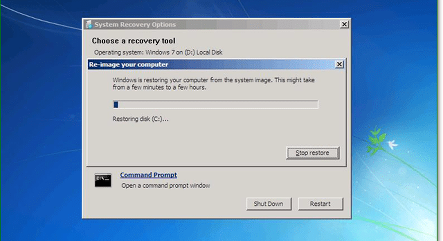
Task: Click the 'Windows is restoring your computer' message
Action: coord(214,84)
